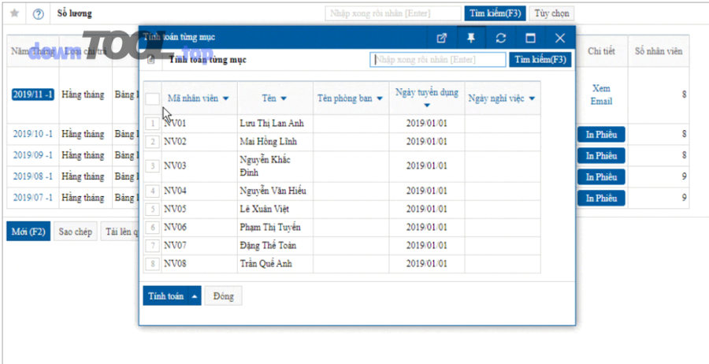Close the Tính toán từng mục dialog
The height and width of the screenshot is (364, 709).
[560, 38]
